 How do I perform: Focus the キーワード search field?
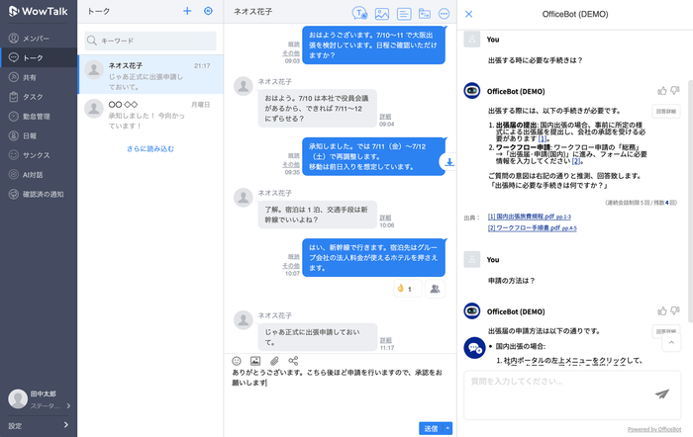[x=150, y=41]
